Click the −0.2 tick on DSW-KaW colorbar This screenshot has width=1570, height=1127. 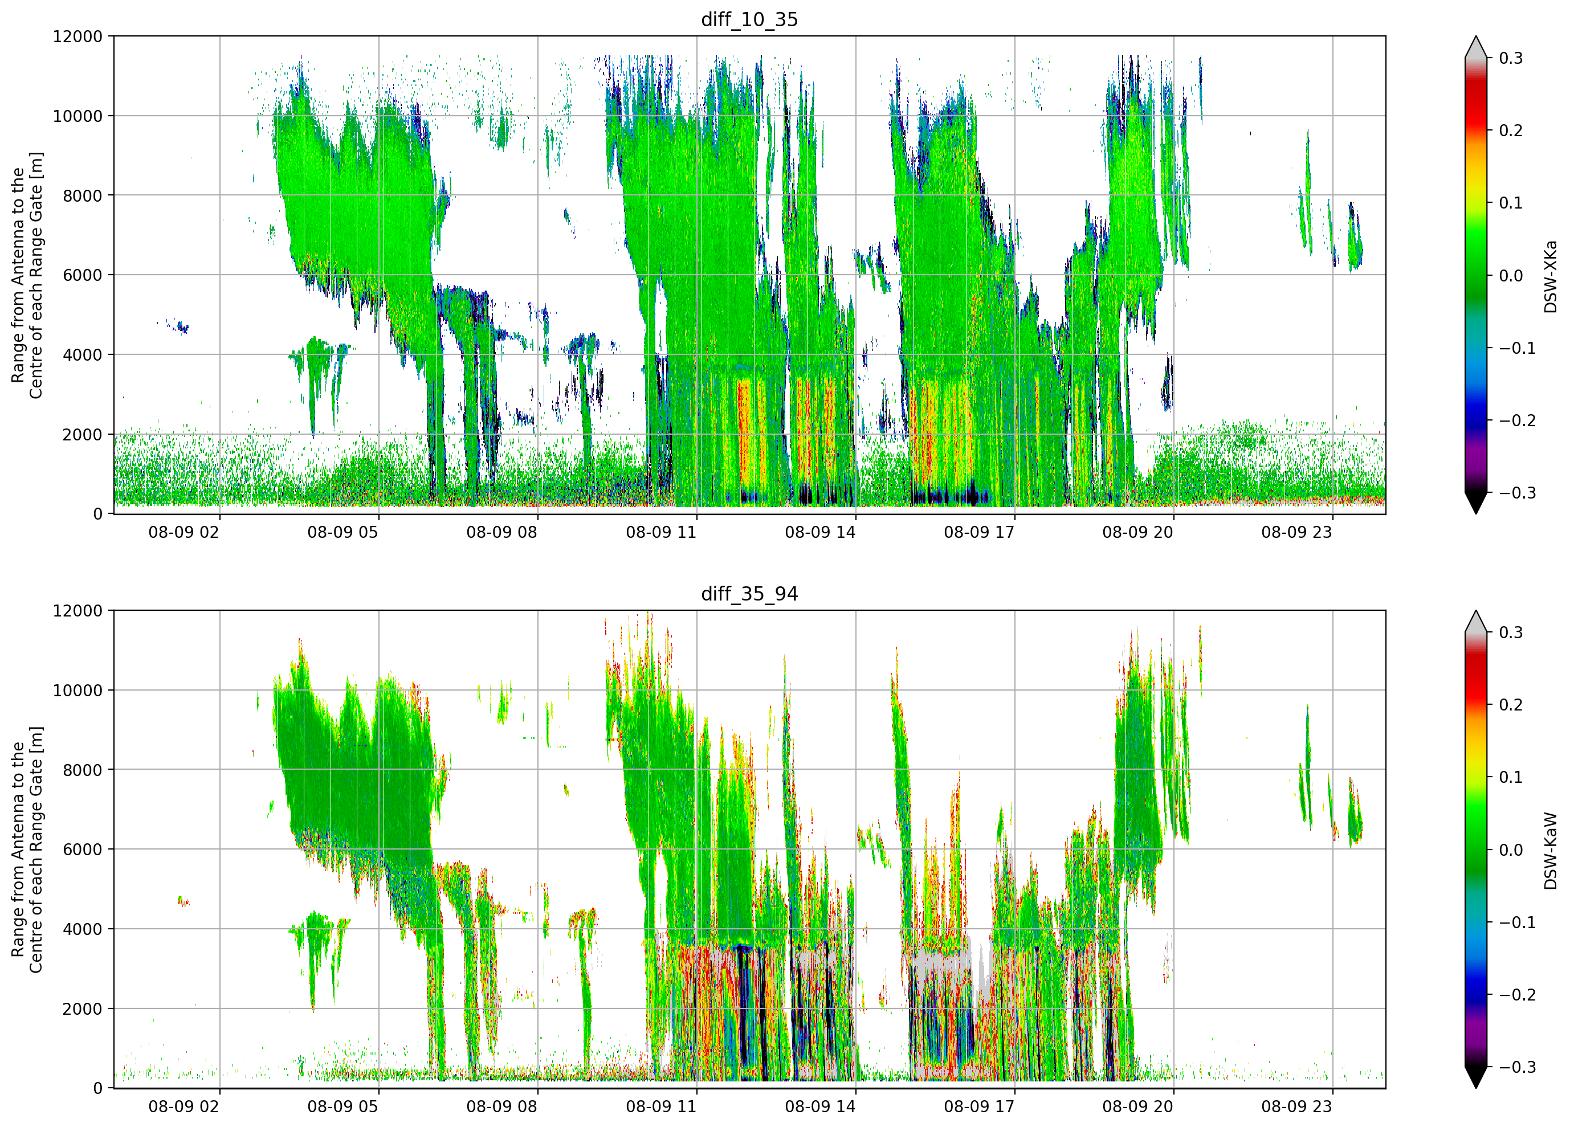1518,995
